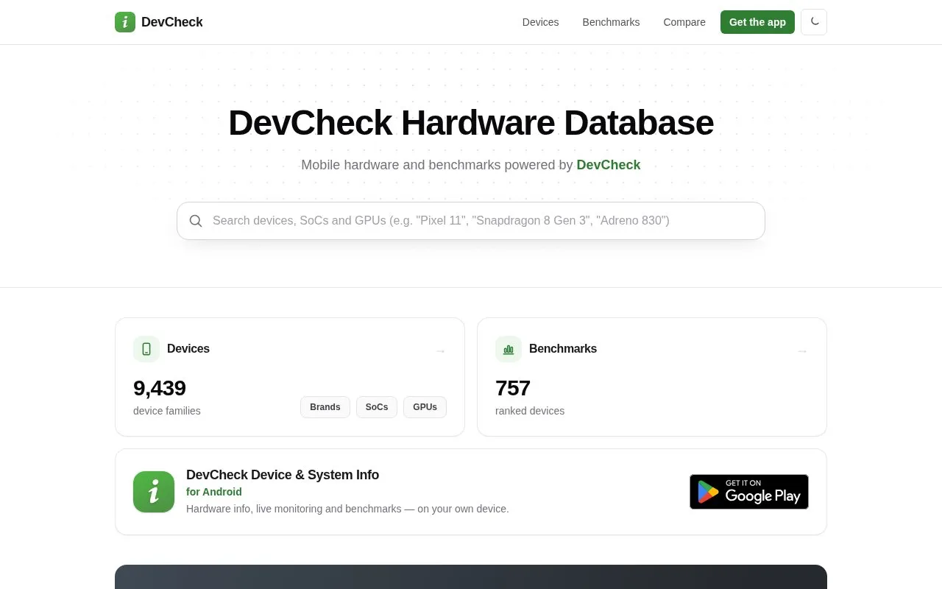Viewport: 942px width, 589px height.
Task: Click the Benchmarks card title
Action: (563, 349)
